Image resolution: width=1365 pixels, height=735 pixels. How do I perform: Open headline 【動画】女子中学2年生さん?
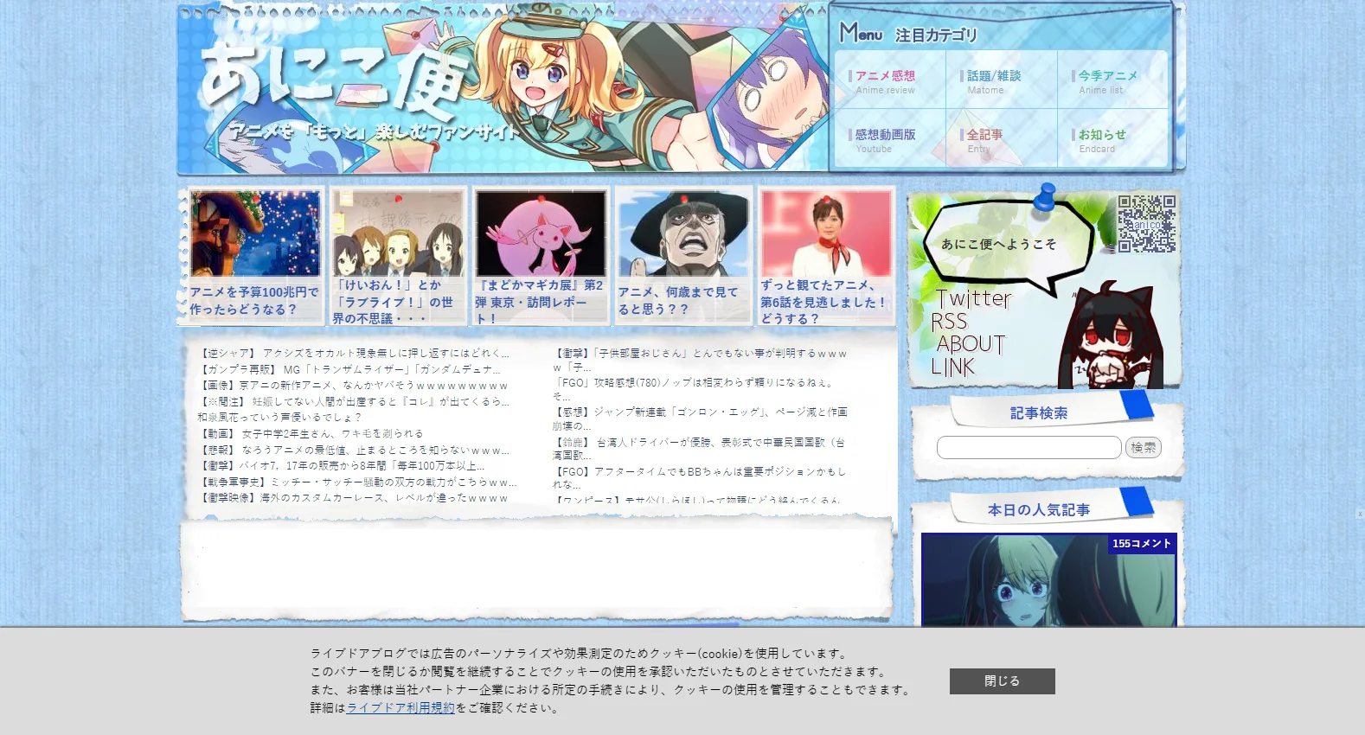(311, 433)
